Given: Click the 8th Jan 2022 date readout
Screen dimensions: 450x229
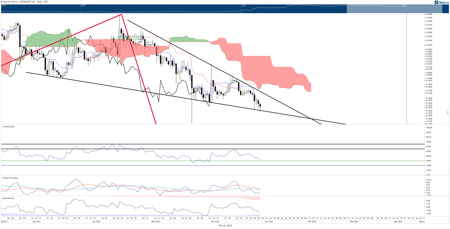Looking at the screenshot, I should tap(225, 225).
